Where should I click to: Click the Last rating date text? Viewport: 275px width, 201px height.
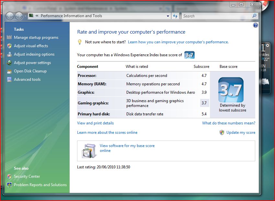pos(104,167)
